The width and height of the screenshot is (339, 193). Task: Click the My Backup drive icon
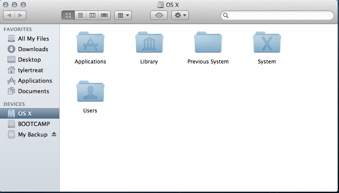tap(11, 134)
